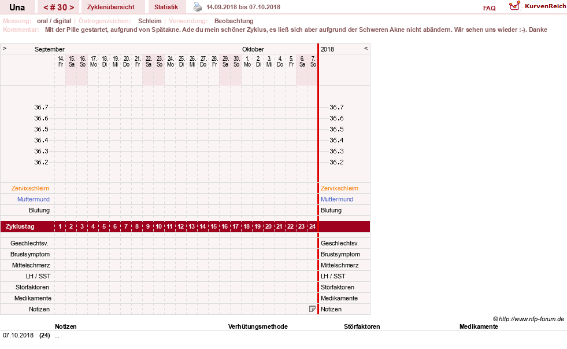Click the left LH / SST row label
Viewport: 567px width, 349px height.
point(38,276)
